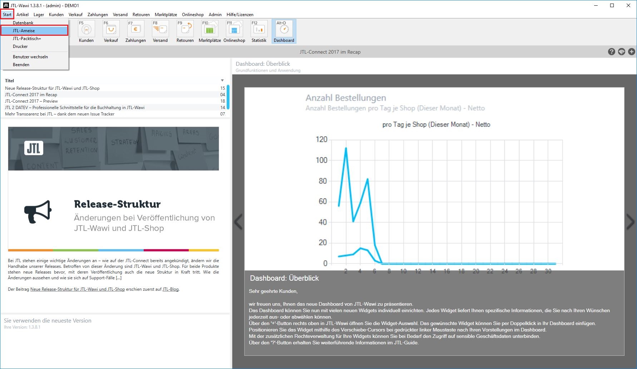Screen dimensions: 637x369
Task: Open the Onlineshop menu in menu bar
Action: pos(193,15)
